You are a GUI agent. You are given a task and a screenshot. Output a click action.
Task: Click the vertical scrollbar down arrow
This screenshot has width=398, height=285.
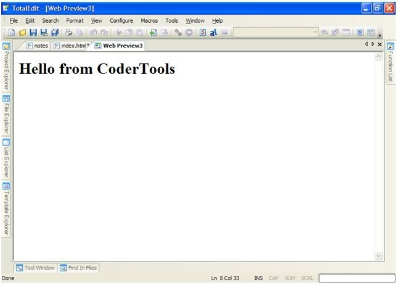click(378, 255)
